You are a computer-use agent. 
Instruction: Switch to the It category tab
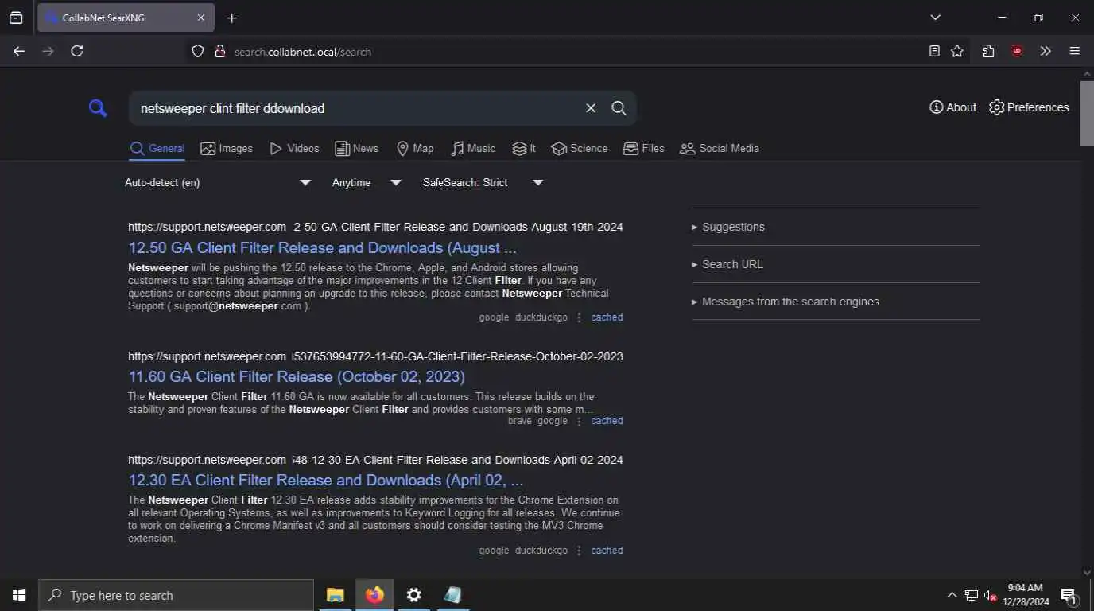click(x=524, y=149)
